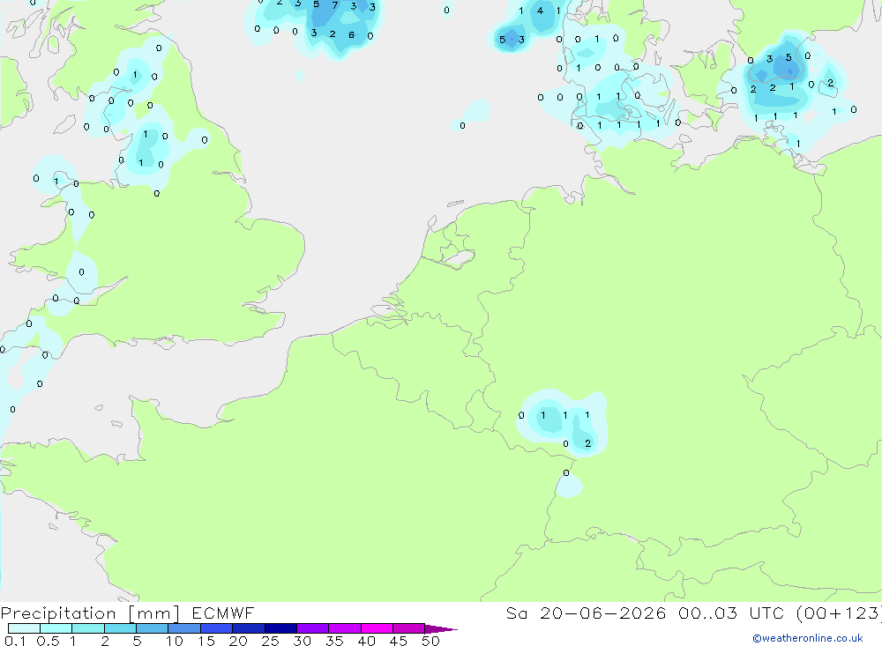Click the '6' precipitation value over North Sea

[x=351, y=35]
